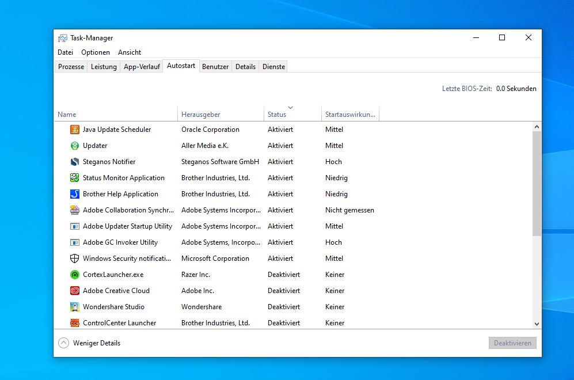Viewport: 574px width, 380px height.
Task: Click Keiner impact for Wondershare Studio
Action: click(334, 307)
